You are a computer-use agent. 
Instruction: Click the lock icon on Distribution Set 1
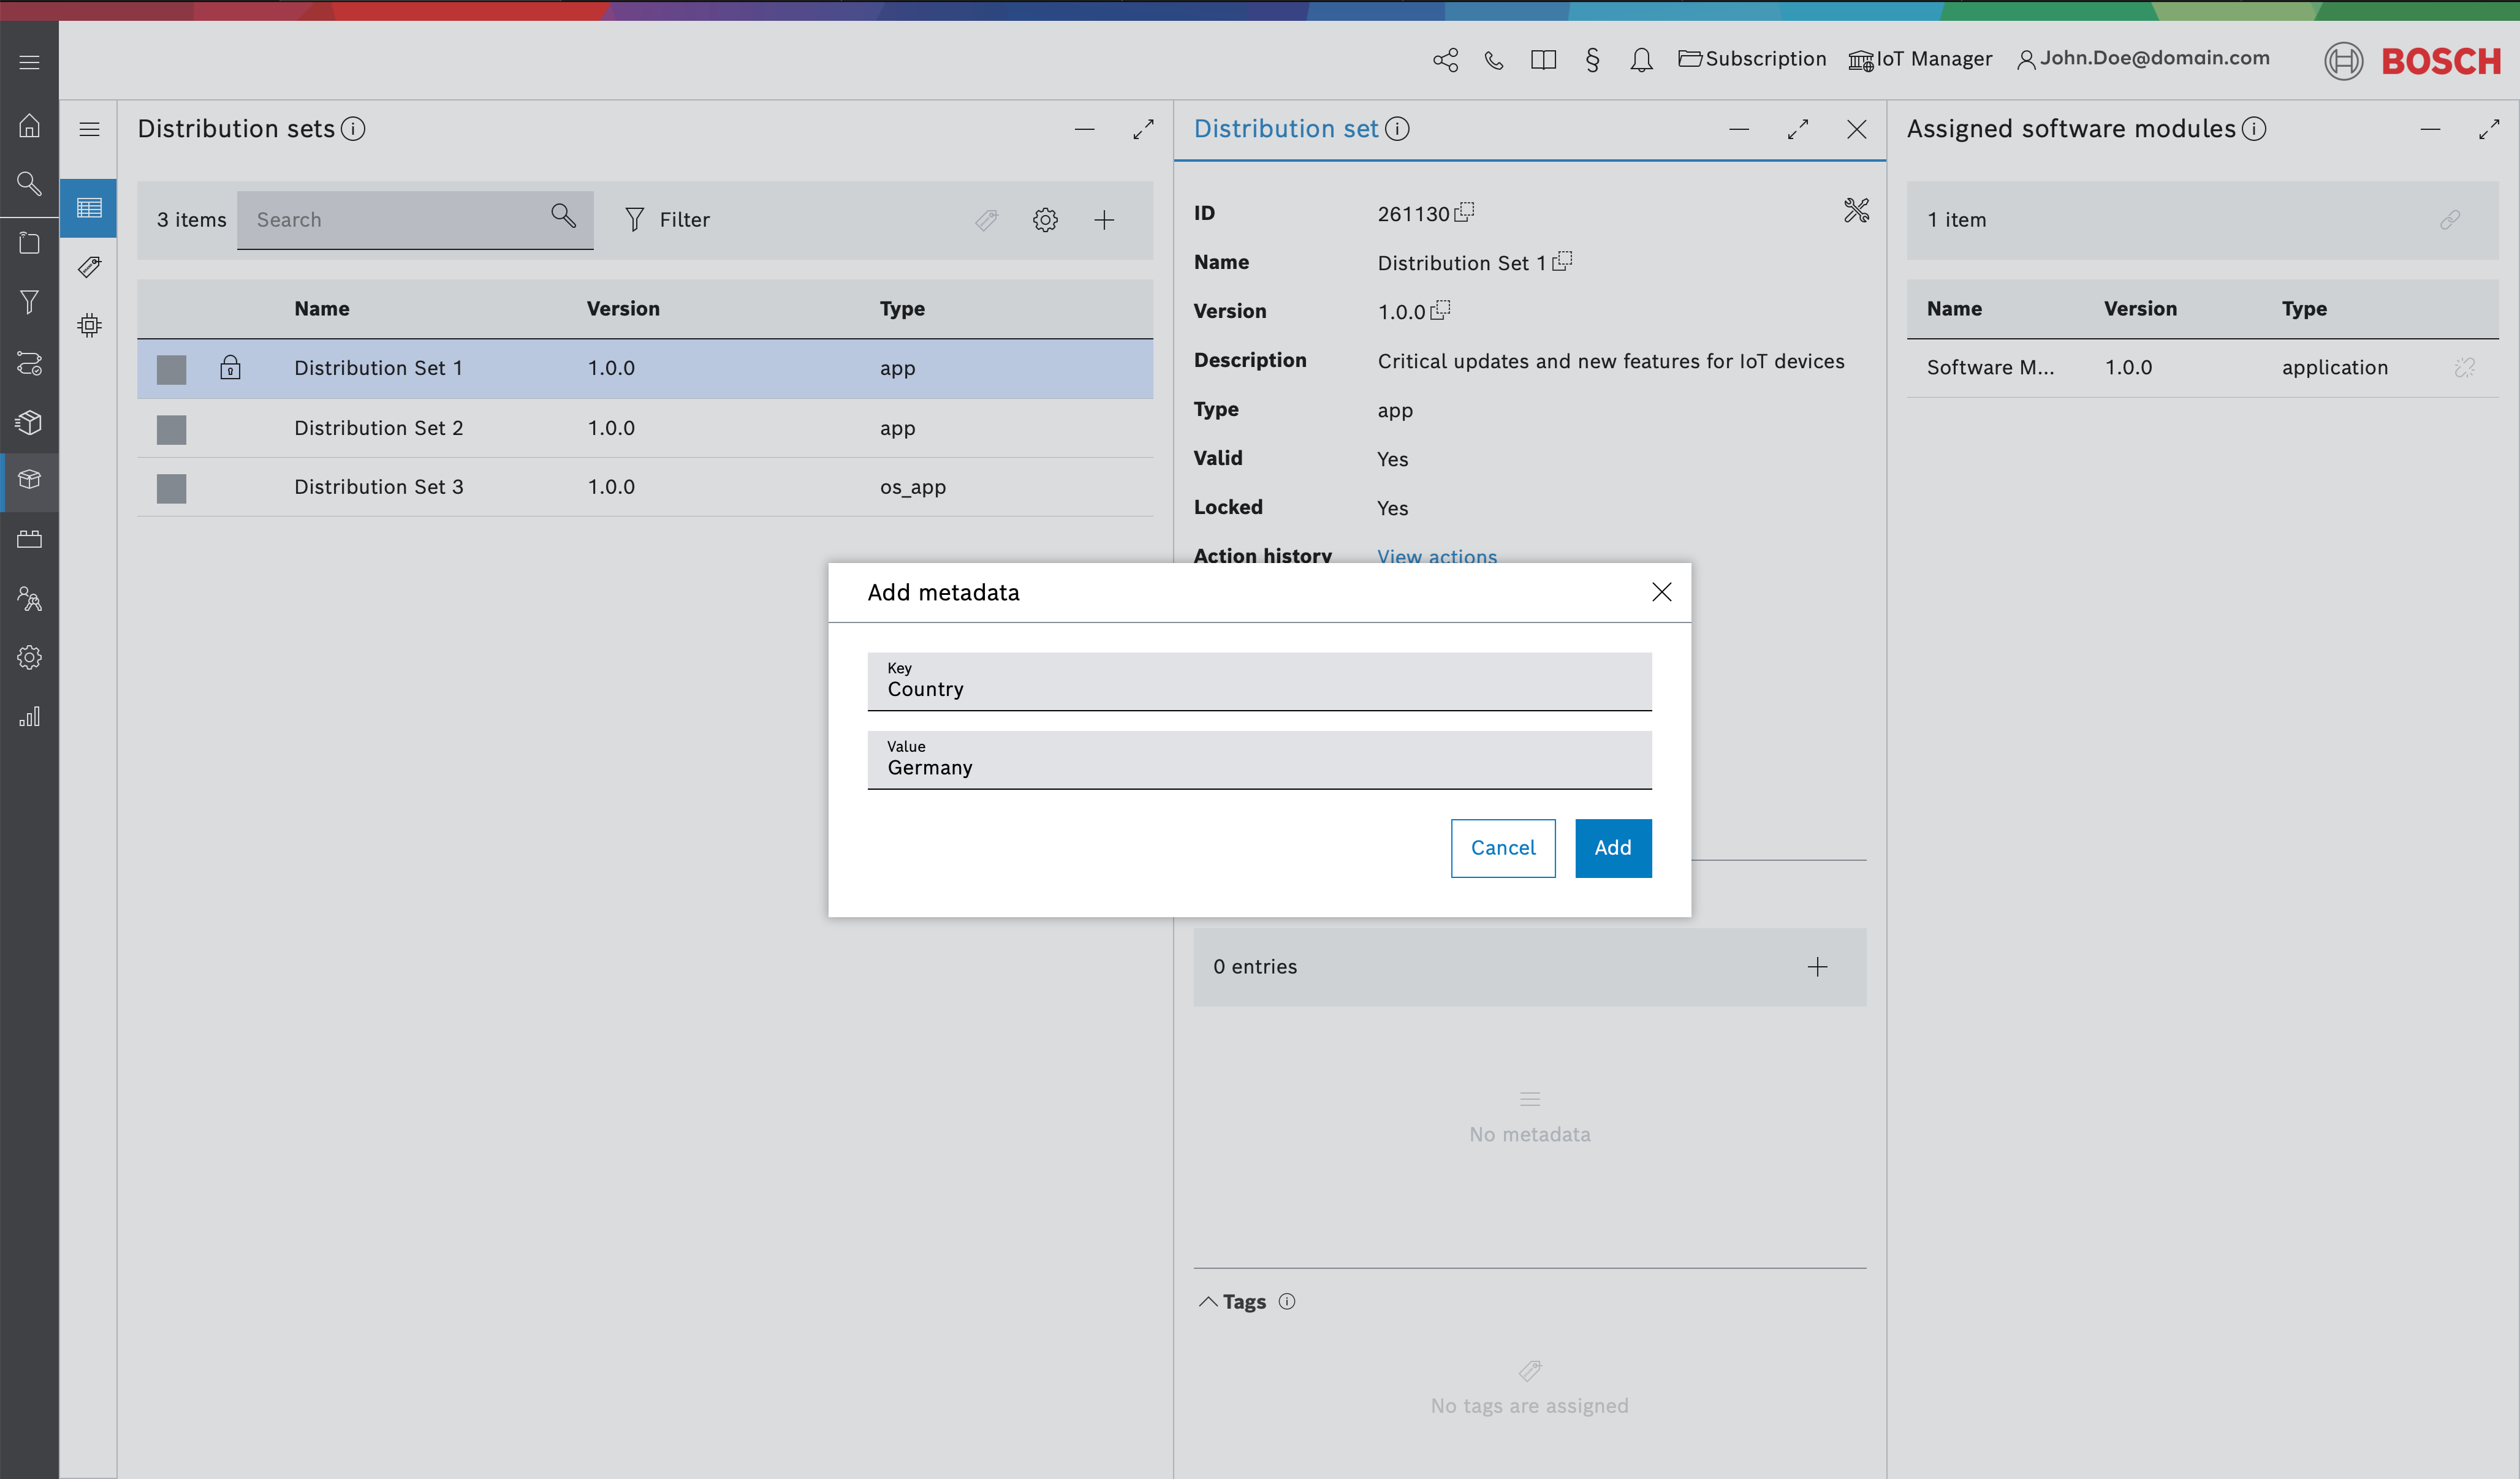pyautogui.click(x=230, y=368)
